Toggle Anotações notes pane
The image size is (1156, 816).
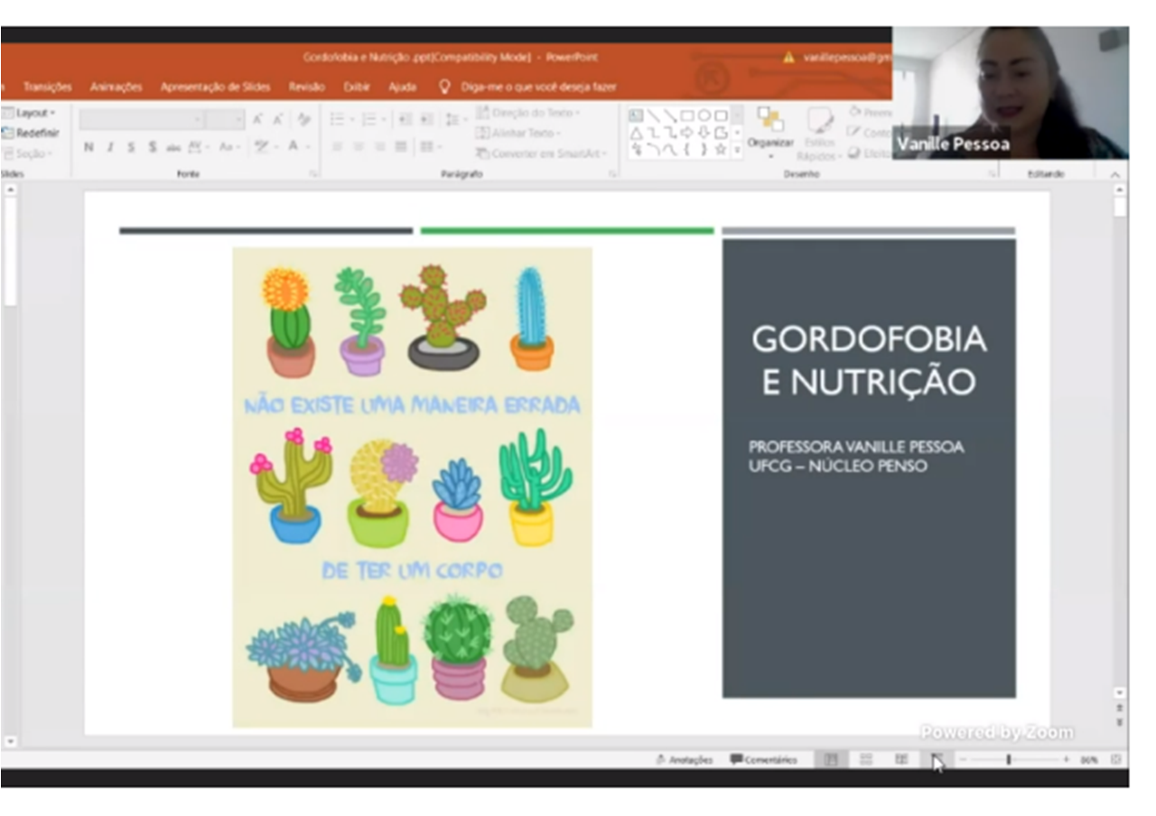tap(685, 760)
